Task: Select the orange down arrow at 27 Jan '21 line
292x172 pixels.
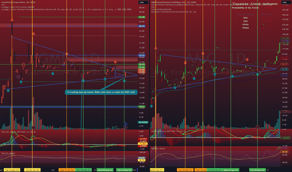Action: pos(156,48)
